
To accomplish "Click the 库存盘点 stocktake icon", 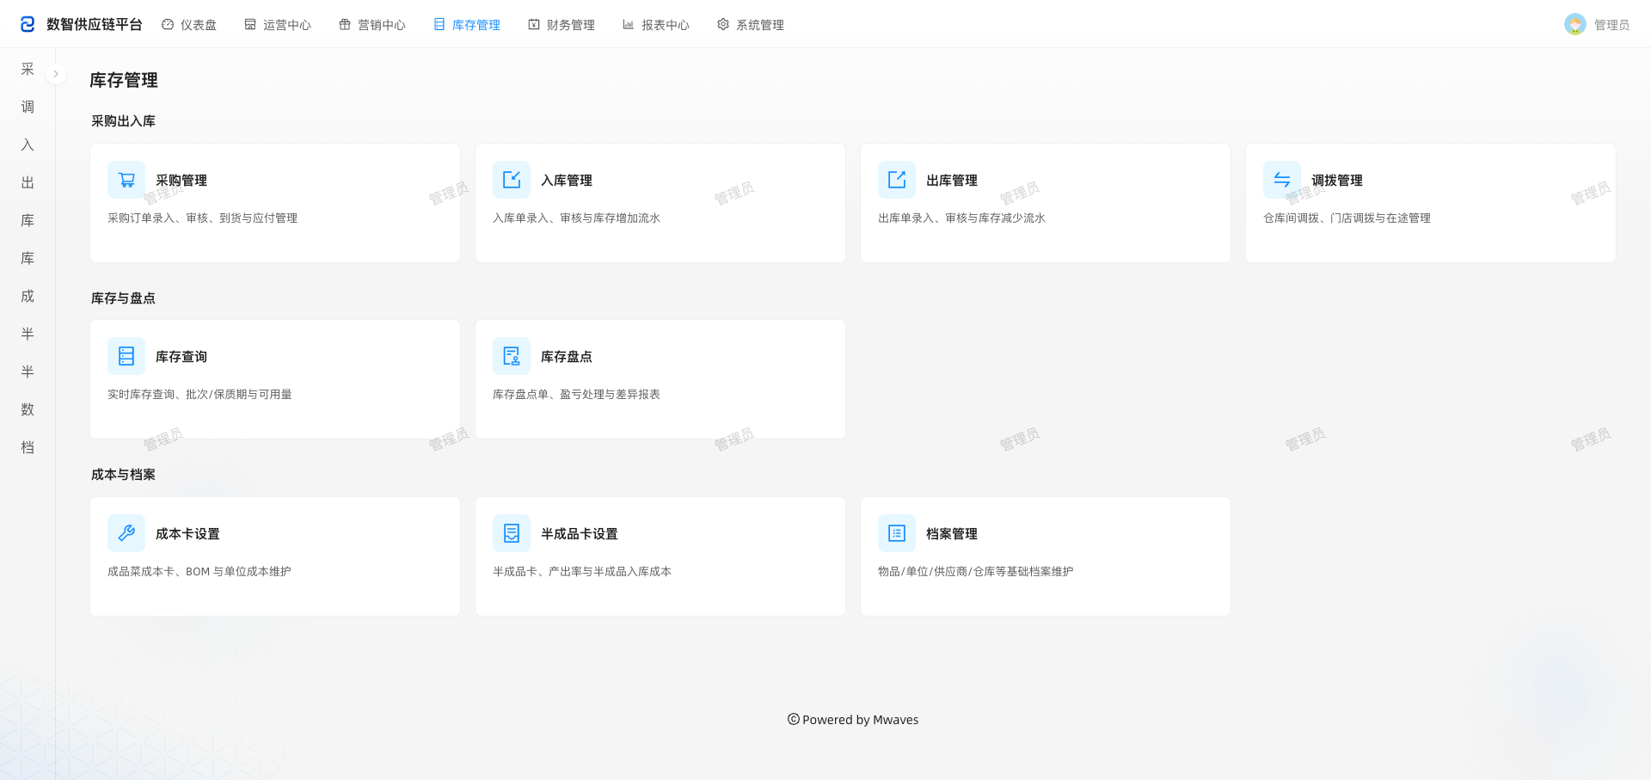I will (x=512, y=356).
